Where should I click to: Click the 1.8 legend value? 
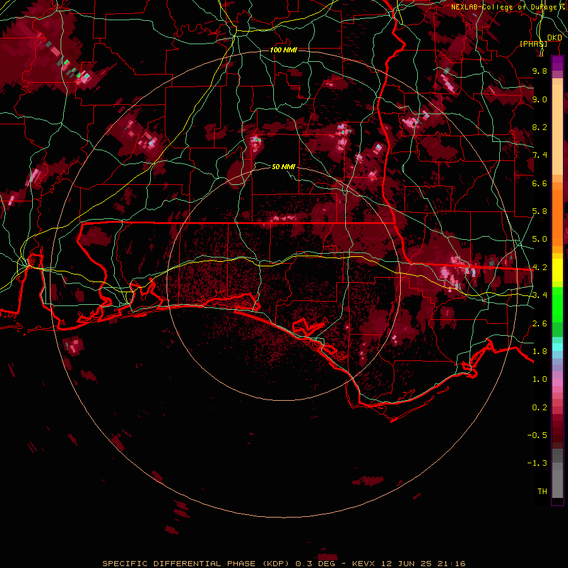(x=540, y=352)
